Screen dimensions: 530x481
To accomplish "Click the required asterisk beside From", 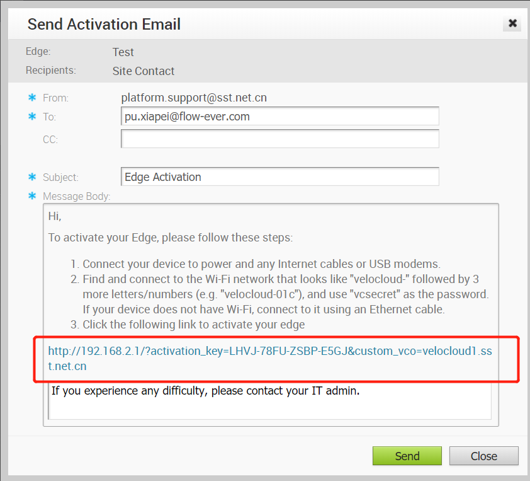I will click(x=32, y=98).
